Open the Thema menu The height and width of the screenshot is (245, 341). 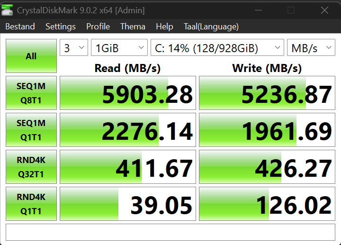[x=133, y=27]
